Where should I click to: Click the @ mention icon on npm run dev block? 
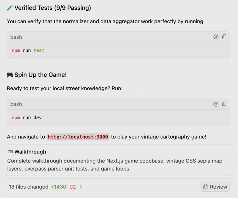216,104
